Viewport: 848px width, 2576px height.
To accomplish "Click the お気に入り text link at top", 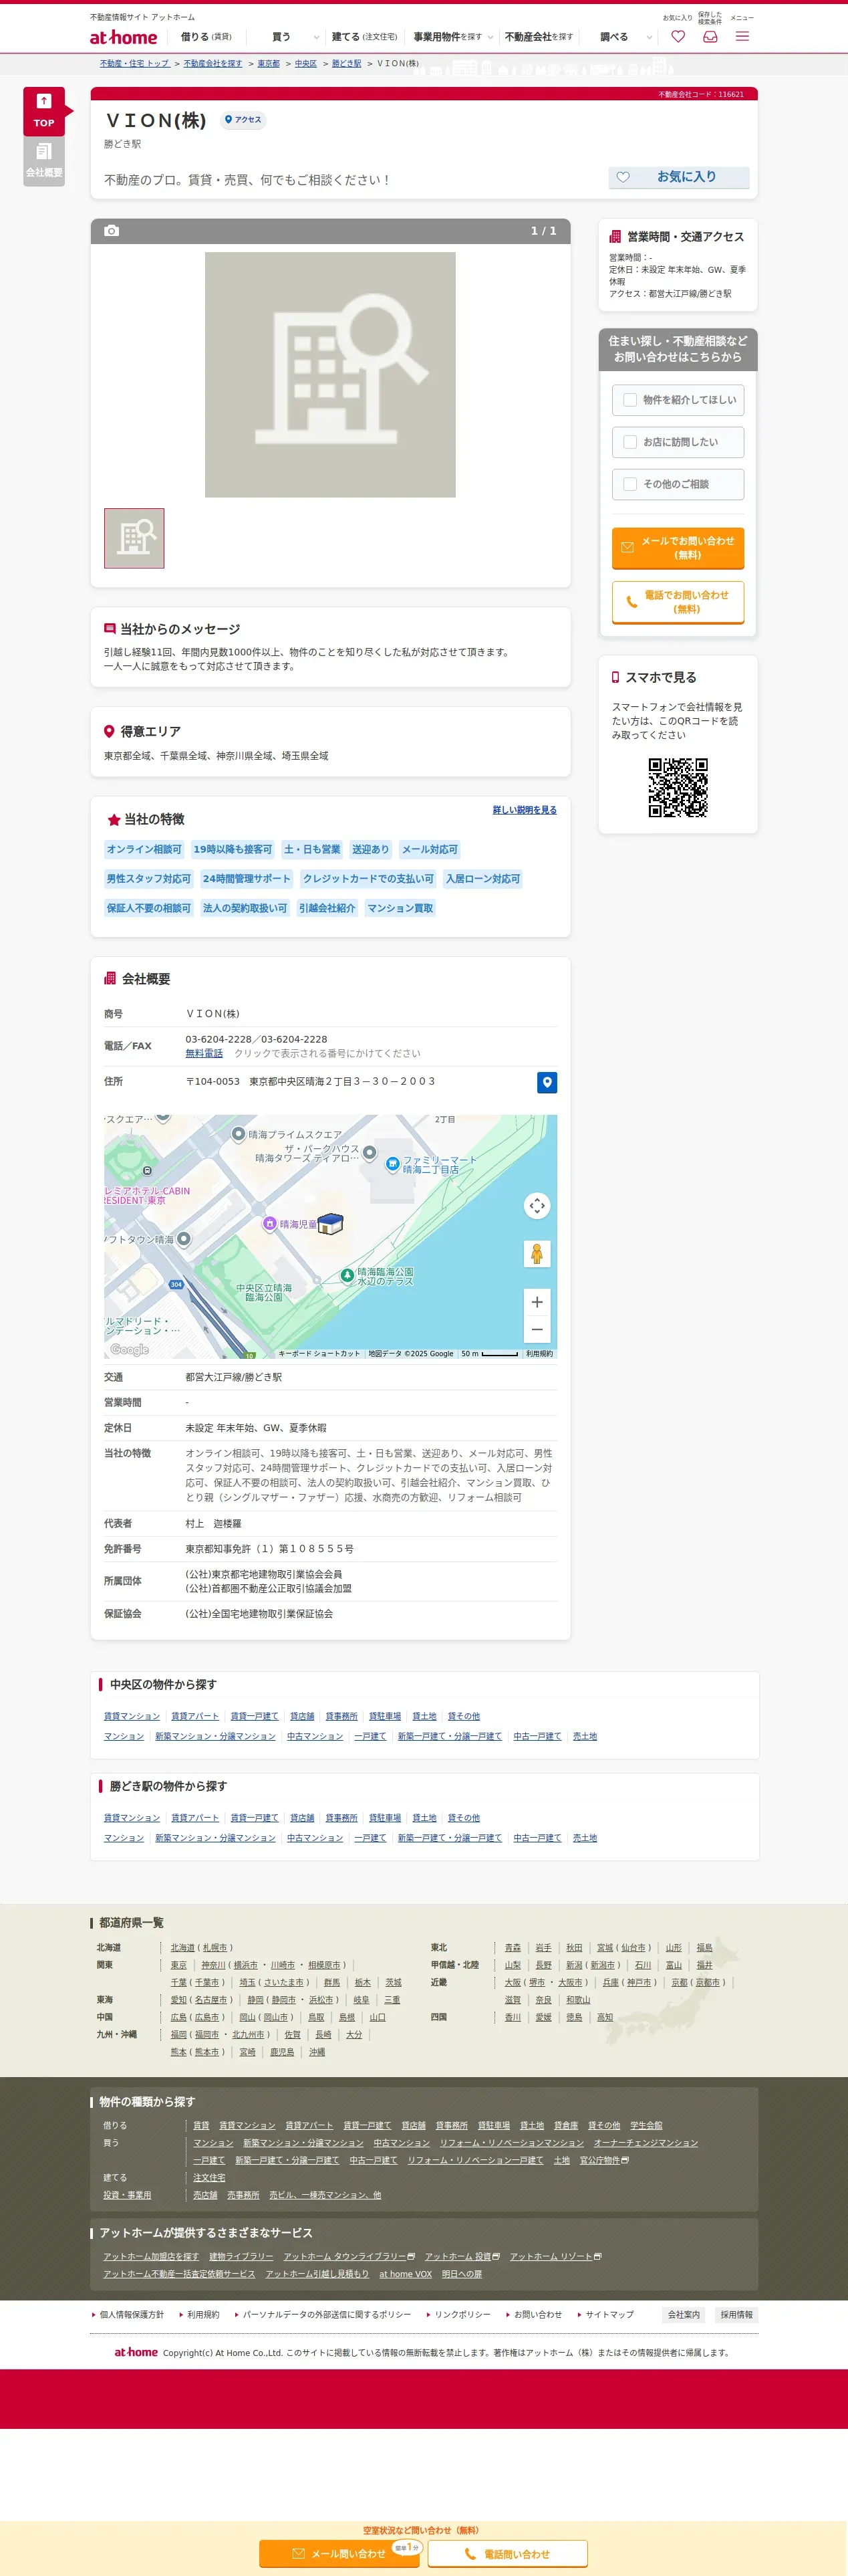I will tap(677, 17).
